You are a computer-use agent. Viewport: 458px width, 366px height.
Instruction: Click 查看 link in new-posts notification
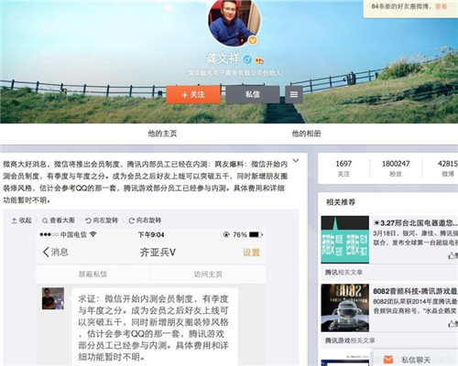(441, 6)
